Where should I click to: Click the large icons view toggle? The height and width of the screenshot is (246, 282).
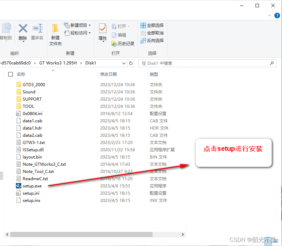275,241
